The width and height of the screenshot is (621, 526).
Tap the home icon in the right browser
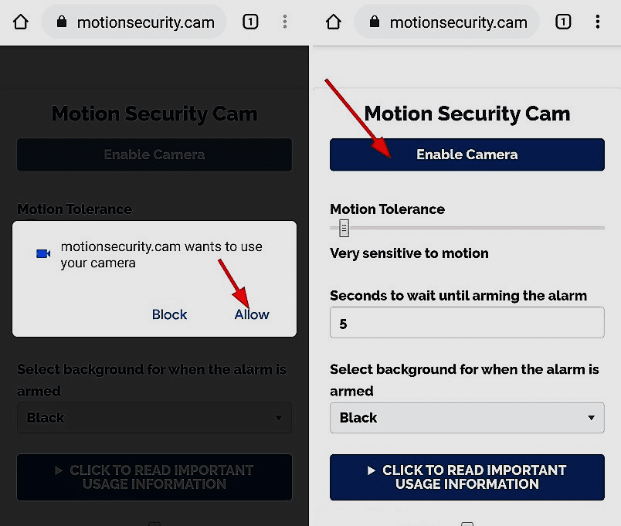pyautogui.click(x=334, y=22)
